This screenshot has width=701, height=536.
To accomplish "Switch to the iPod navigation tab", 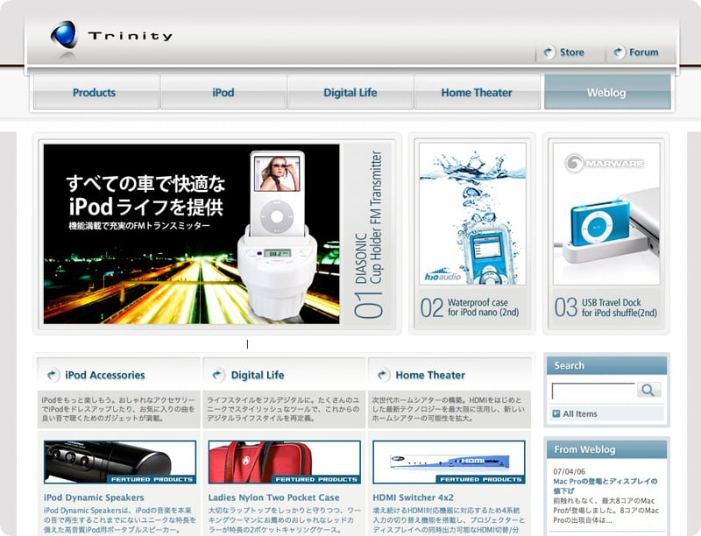I will (223, 93).
